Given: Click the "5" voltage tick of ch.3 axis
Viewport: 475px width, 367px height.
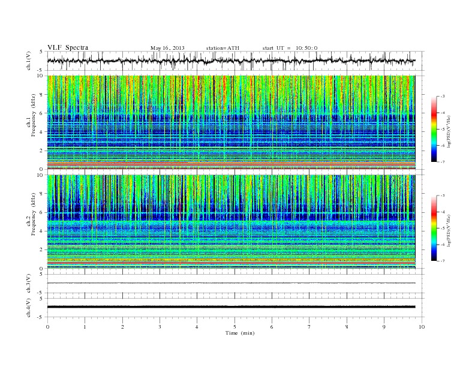Looking at the screenshot, I should pos(41,274).
